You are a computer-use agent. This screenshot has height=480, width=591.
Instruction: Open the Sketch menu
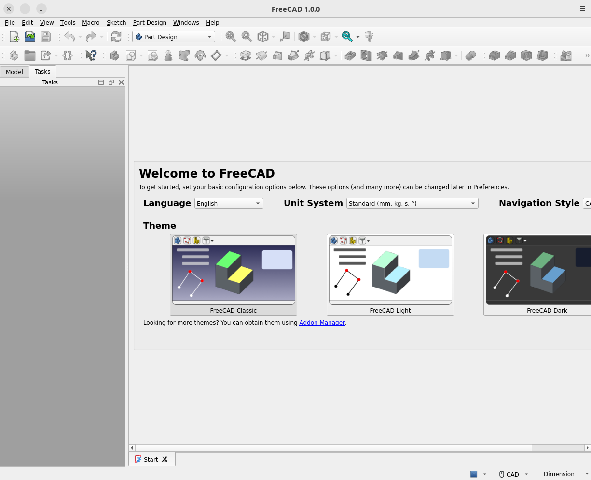pyautogui.click(x=116, y=23)
